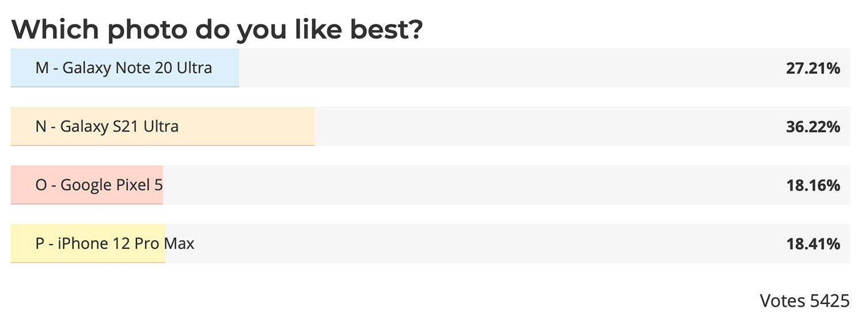This screenshot has height=326, width=864.
Task: Click the yellow result bar fill
Action: pos(88,244)
